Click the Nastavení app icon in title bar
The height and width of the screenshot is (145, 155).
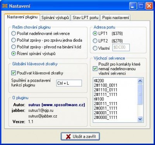[5, 6]
